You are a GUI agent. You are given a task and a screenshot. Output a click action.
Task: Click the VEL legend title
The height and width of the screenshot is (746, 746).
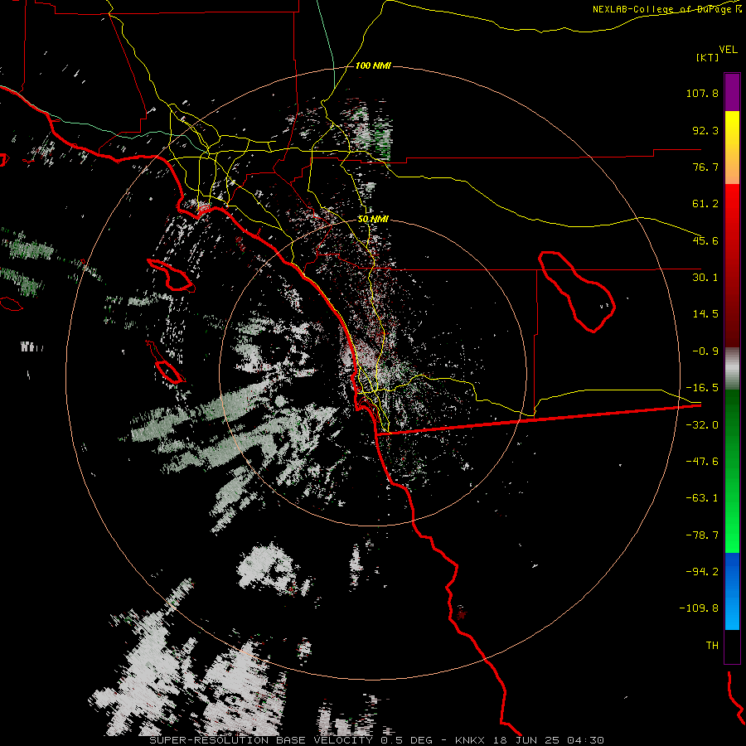coord(728,50)
